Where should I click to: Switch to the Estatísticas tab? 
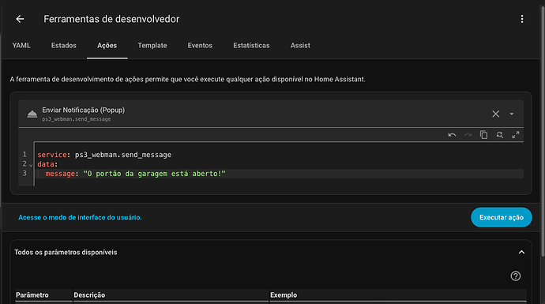pyautogui.click(x=251, y=46)
